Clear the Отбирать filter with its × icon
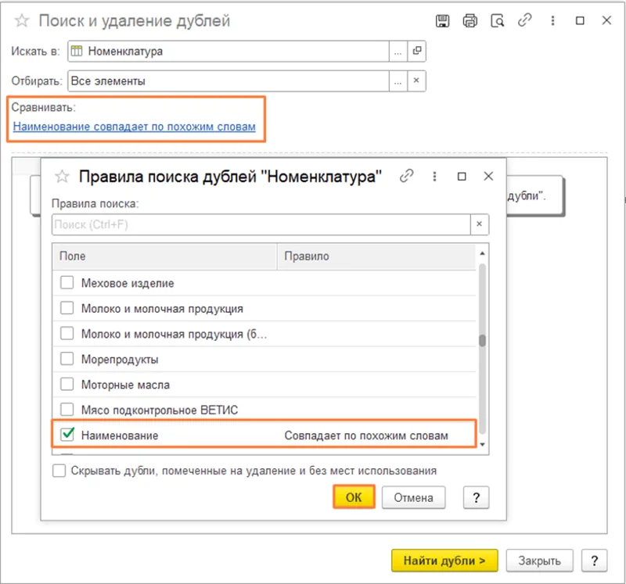The width and height of the screenshot is (626, 584). click(x=416, y=81)
